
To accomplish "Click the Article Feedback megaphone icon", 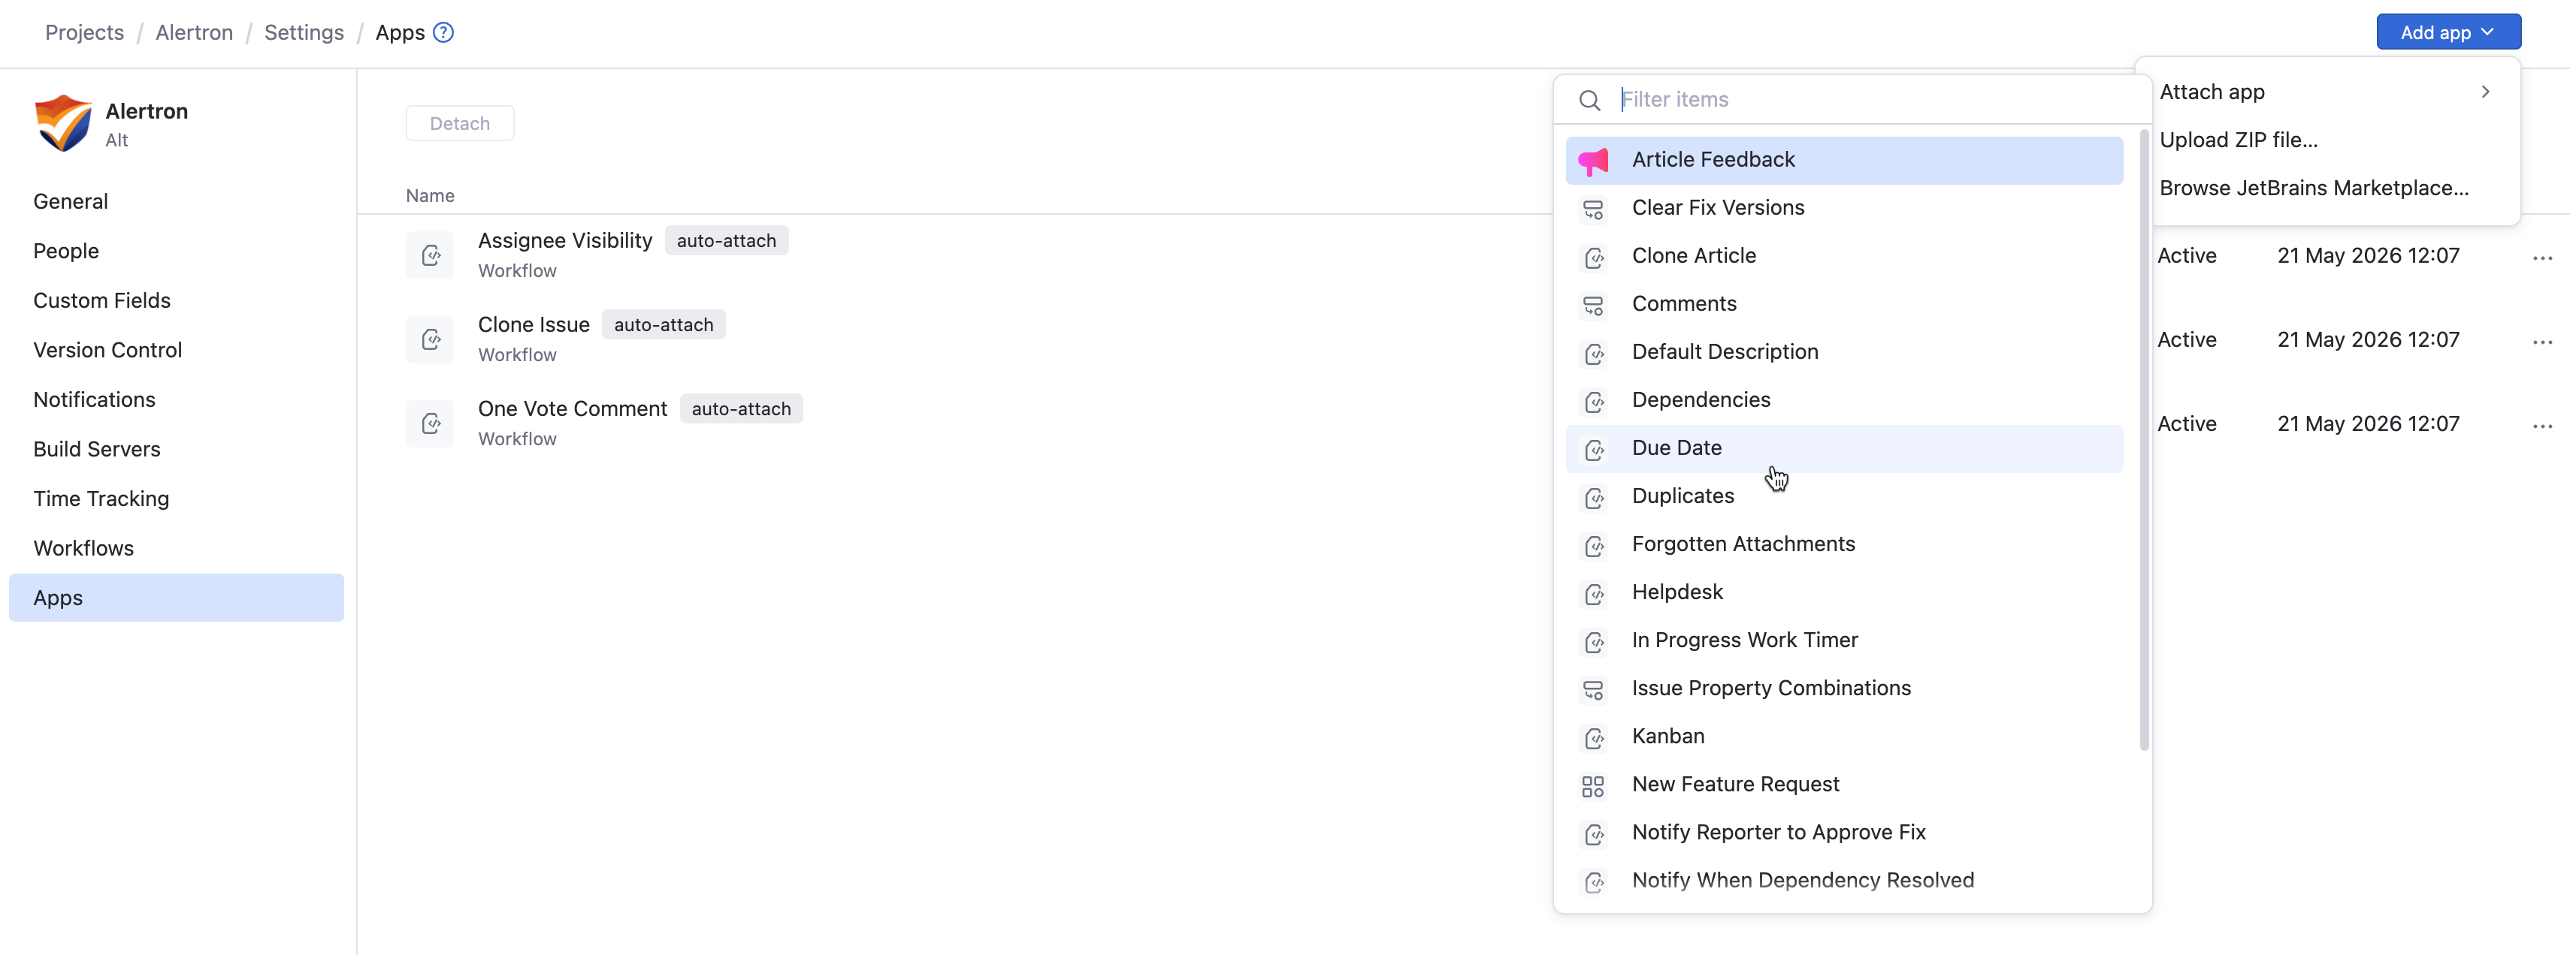I will [1593, 161].
